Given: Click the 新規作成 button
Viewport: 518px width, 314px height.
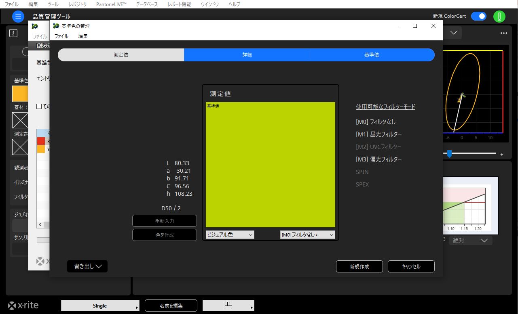Looking at the screenshot, I should tap(359, 266).
